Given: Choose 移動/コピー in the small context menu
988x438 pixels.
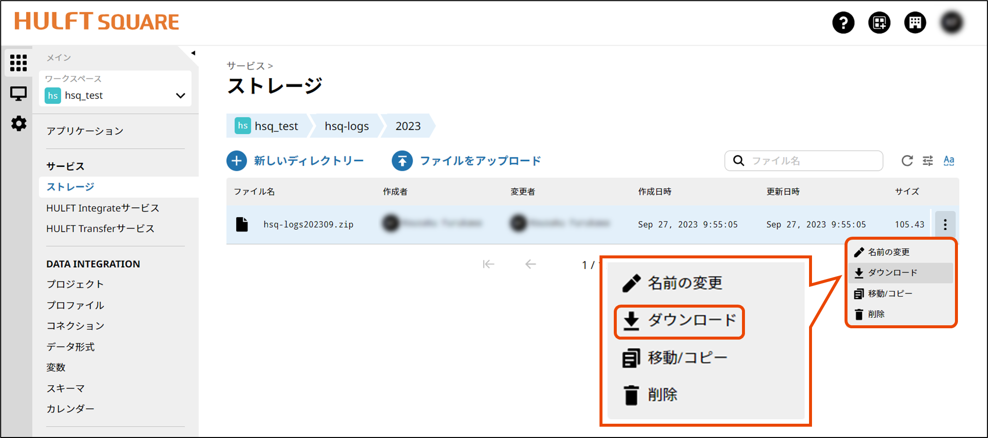Looking at the screenshot, I should [901, 294].
